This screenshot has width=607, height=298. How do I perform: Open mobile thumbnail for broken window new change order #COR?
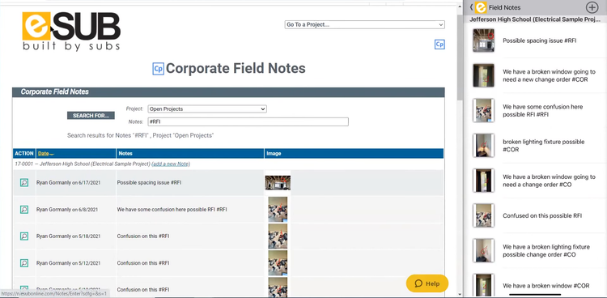[x=483, y=75]
